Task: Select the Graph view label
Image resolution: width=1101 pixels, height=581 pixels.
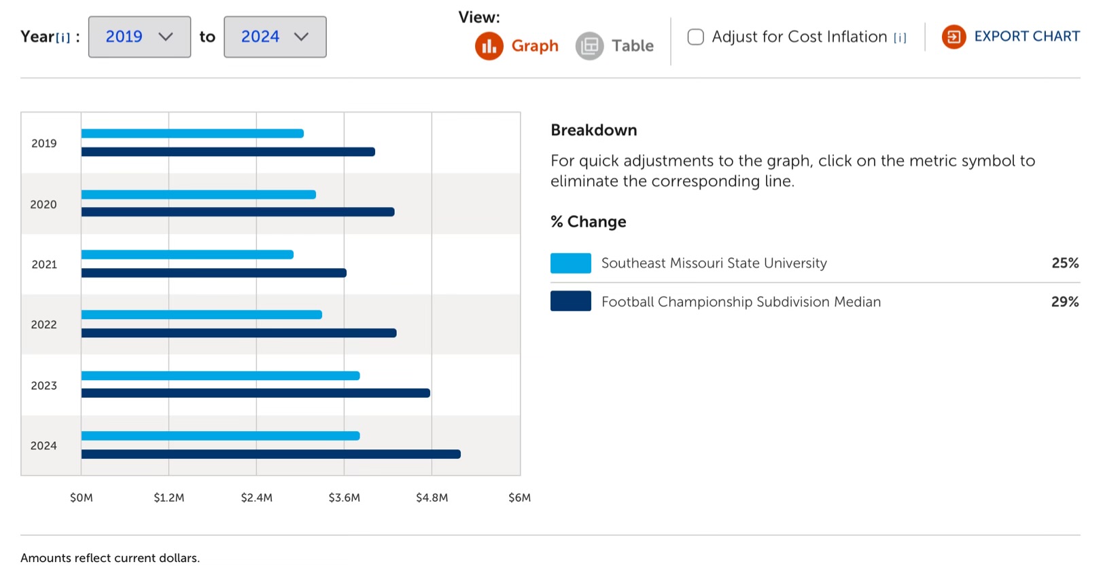Action: coord(535,46)
